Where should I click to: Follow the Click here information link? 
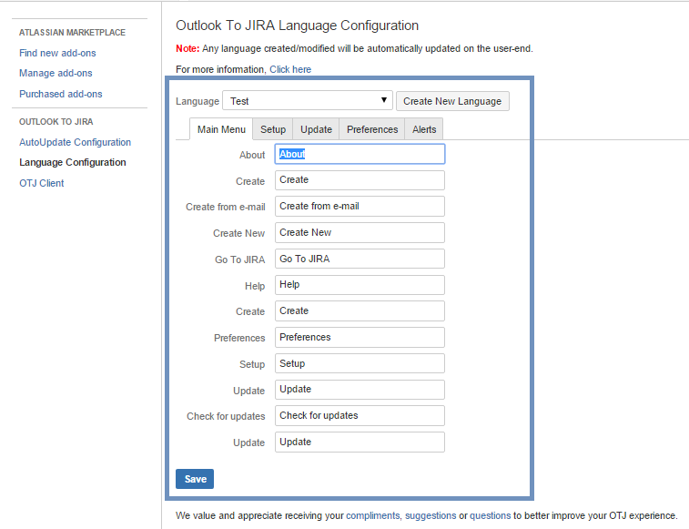tap(290, 69)
